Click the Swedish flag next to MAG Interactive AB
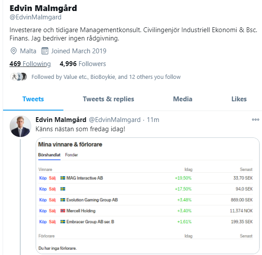 pyautogui.click(x=63, y=178)
